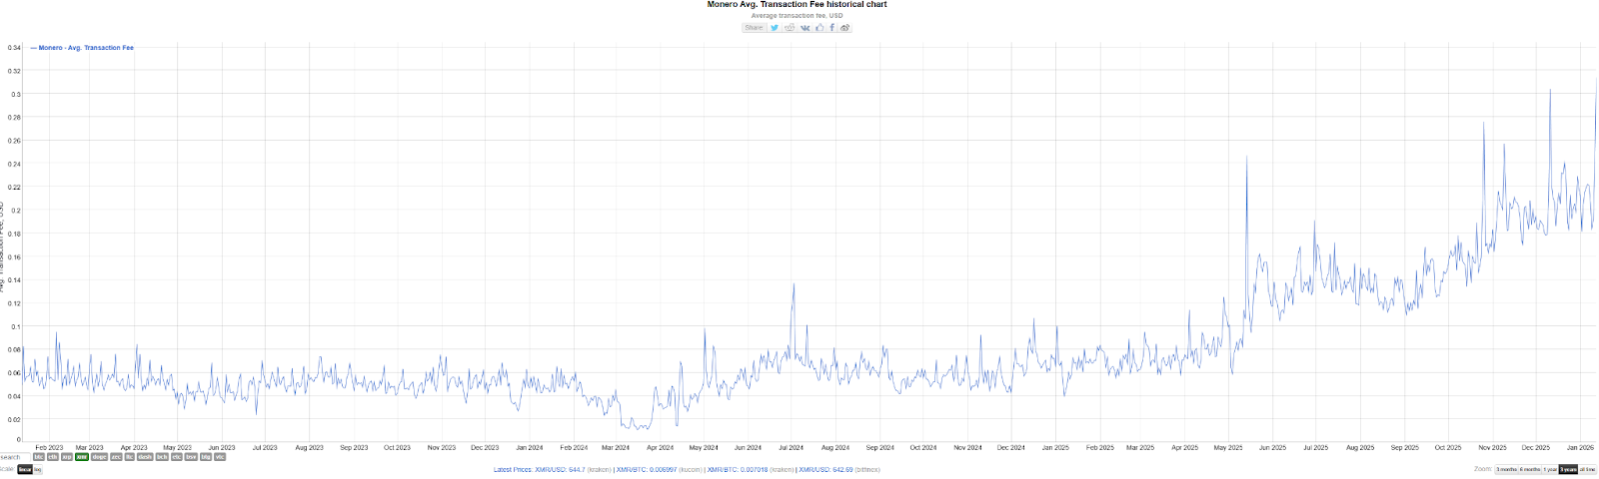Select the dash coin tag
The width and height of the screenshot is (1599, 479).
(145, 457)
